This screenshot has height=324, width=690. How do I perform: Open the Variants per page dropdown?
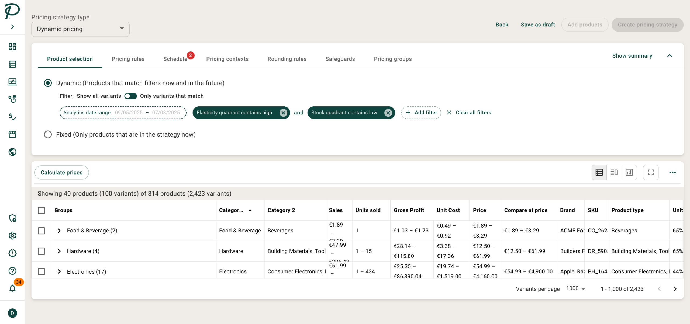(x=575, y=288)
